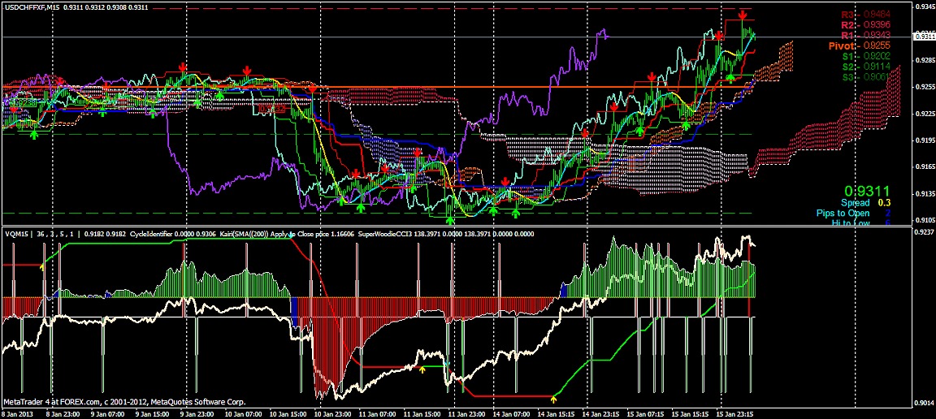Screen dimensions: 936x419
Task: Click the 8 Jan 2013 time label
Action: click(x=19, y=413)
